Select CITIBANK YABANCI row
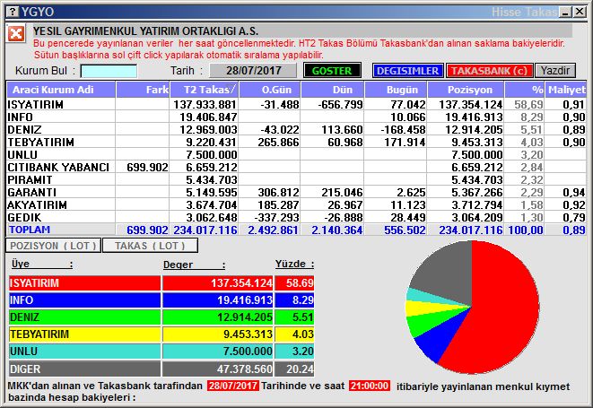This screenshot has height=408, width=593. pos(296,167)
